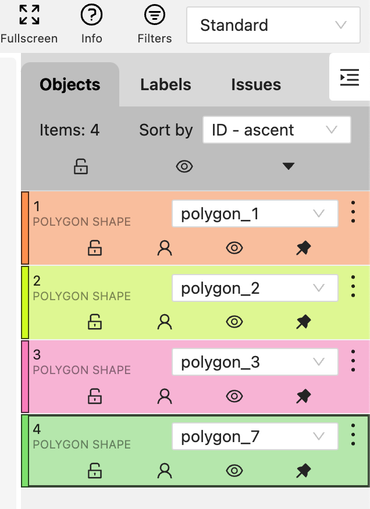The width and height of the screenshot is (370, 509).
Task: Switch to the Labels tab
Action: point(166,85)
